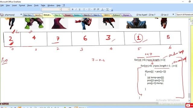Screen dimensions: 193x108
Task: Click the vertical scrollbar up arrow
Action: (189, 19)
